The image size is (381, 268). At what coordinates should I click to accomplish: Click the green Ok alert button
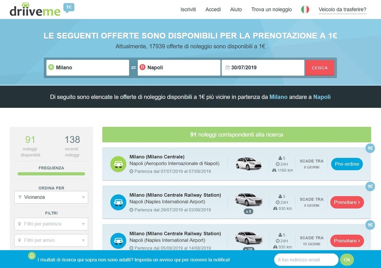[x=347, y=260]
